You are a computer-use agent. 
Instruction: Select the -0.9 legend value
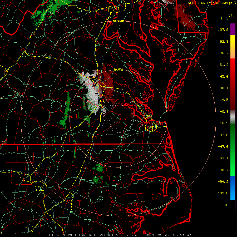point(224,112)
